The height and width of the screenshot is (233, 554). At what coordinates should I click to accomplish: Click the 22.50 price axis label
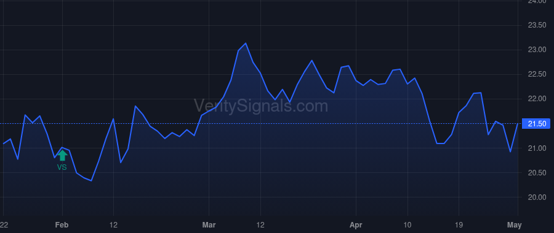pyautogui.click(x=536, y=74)
